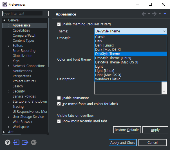This screenshot has width=170, height=150.
Task: Click Apply and Close button
Action: (x=123, y=142)
